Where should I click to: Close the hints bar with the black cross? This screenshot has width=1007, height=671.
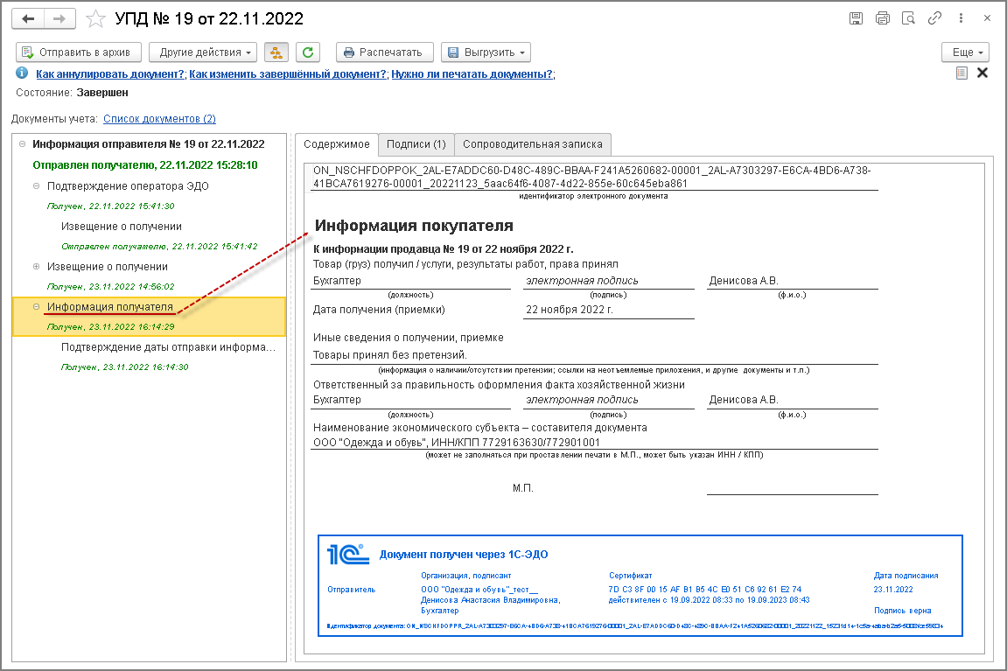click(983, 73)
